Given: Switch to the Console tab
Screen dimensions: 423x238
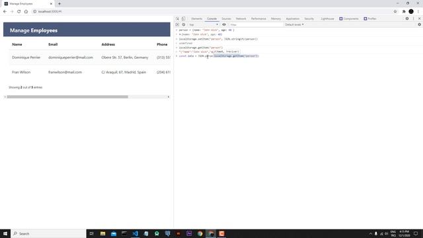Looking at the screenshot, I should (211, 19).
